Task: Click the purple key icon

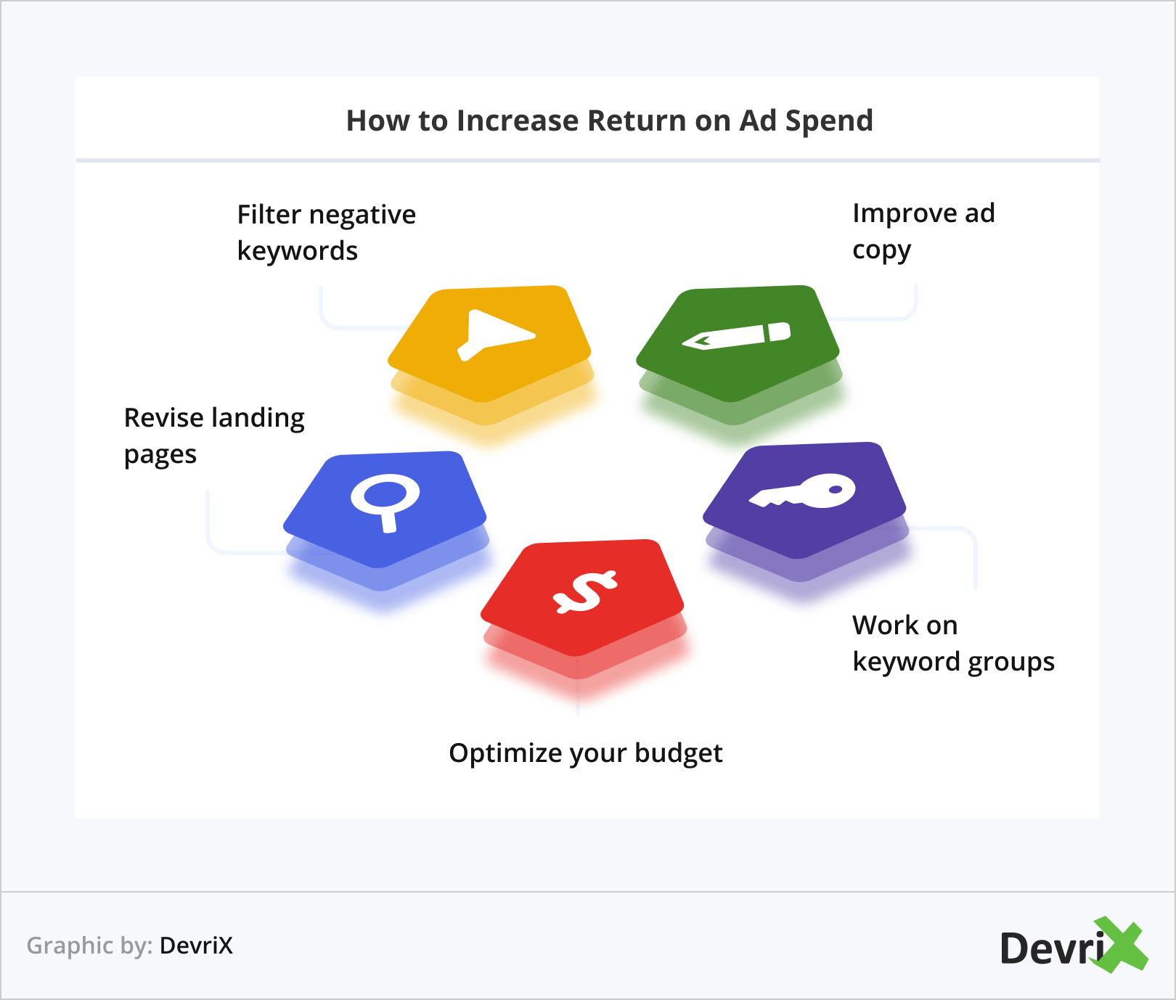Action: [x=802, y=491]
